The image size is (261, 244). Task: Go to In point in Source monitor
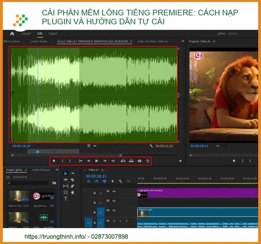pyautogui.click(x=81, y=161)
